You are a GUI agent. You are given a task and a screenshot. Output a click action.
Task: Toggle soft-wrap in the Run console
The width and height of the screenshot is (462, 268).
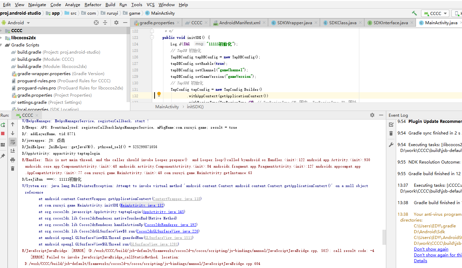pyautogui.click(x=13, y=142)
